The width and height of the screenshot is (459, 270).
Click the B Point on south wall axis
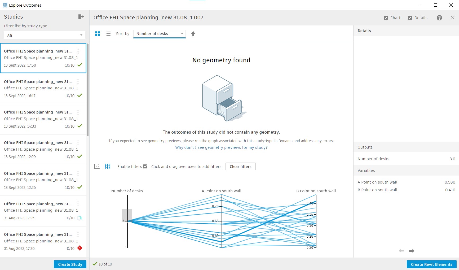[x=316, y=221]
